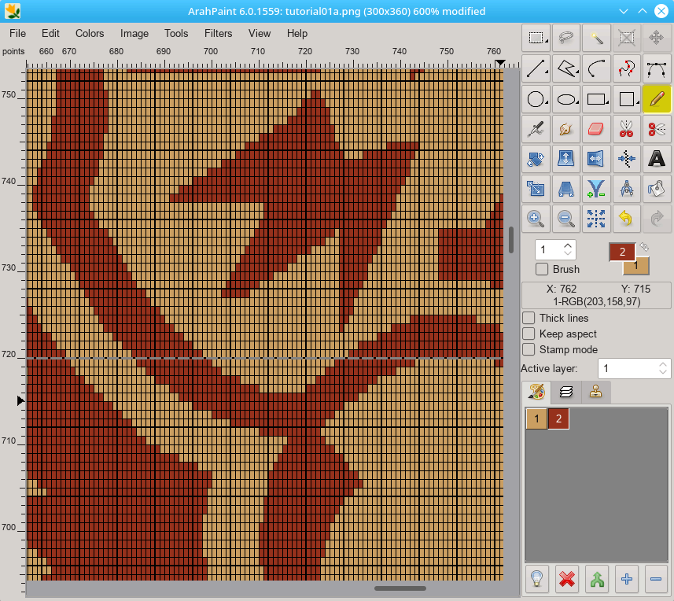Click the green merge arrows button
The image size is (674, 601).
pos(597,579)
